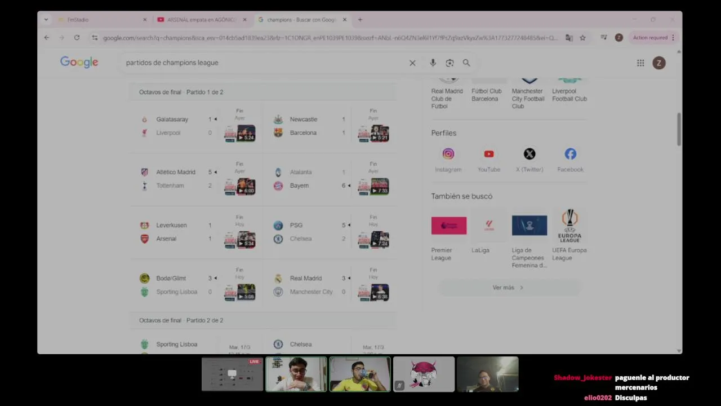721x406 pixels.
Task: Open media control icon in browser toolbar
Action: (603, 38)
